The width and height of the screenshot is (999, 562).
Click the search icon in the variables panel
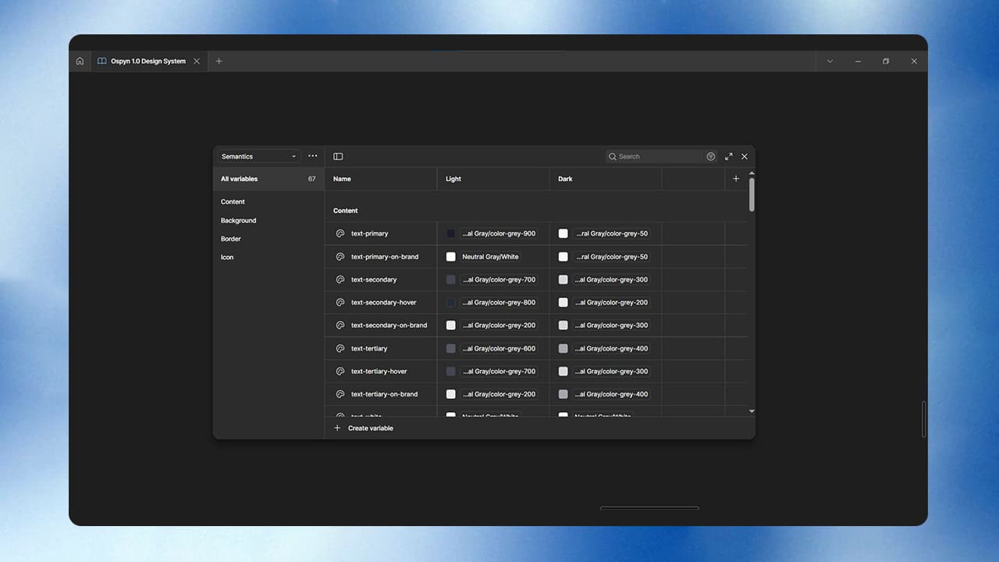tap(613, 156)
